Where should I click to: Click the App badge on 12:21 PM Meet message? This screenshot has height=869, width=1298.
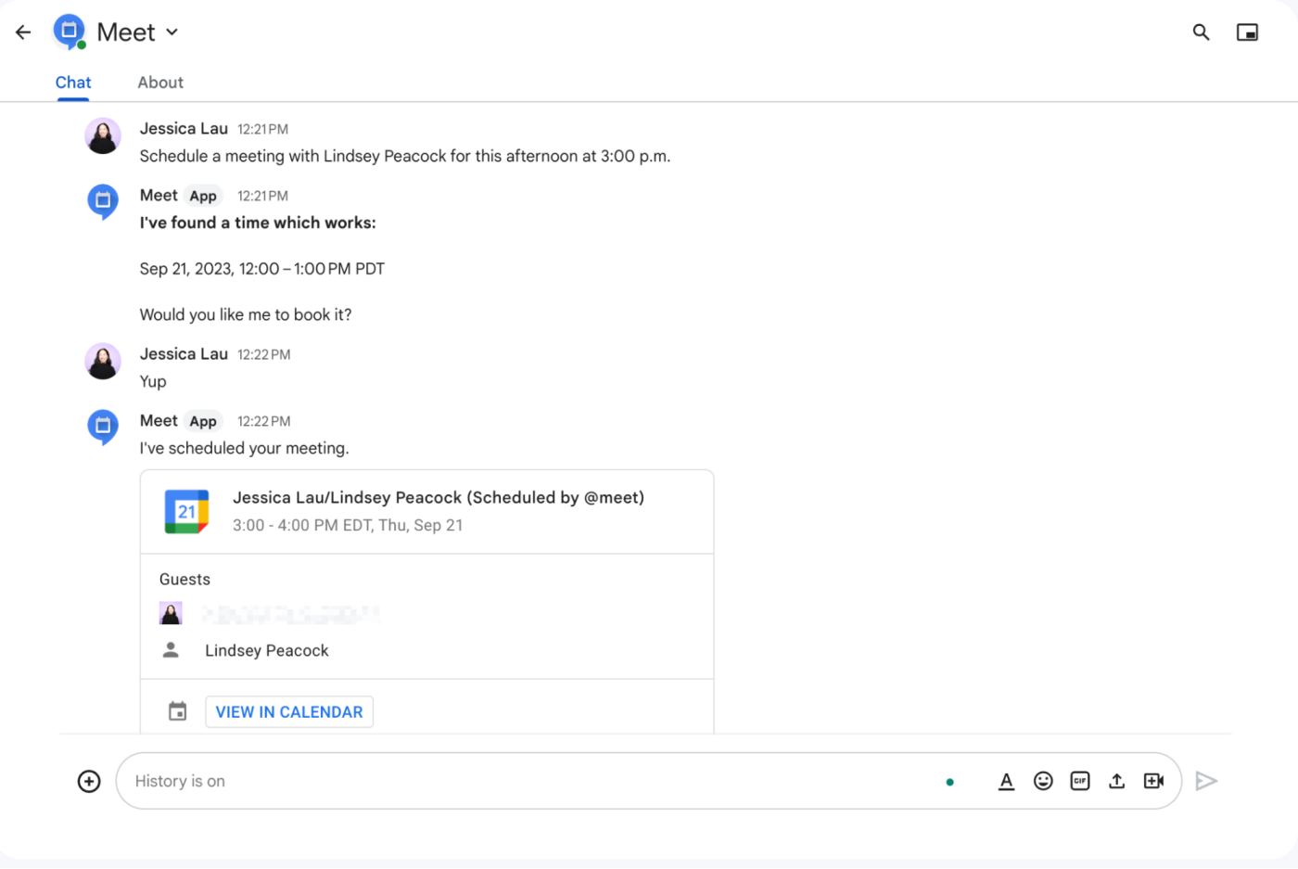[203, 196]
